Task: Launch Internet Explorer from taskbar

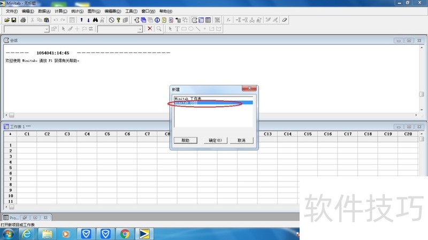Action: tap(26, 234)
